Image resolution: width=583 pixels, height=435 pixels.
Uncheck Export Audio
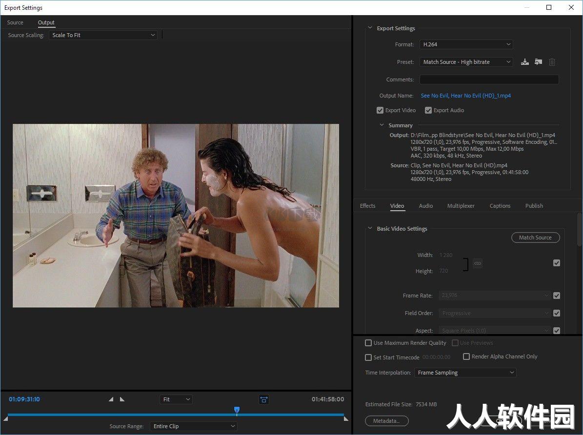428,110
